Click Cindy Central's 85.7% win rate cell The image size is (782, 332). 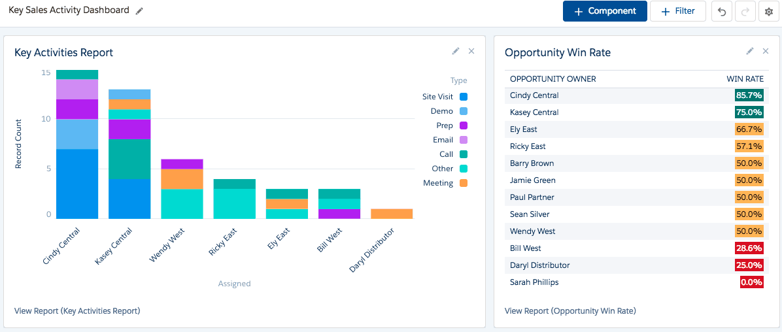pos(749,95)
